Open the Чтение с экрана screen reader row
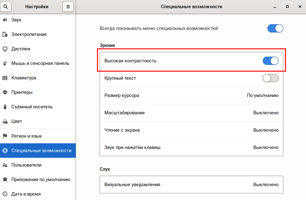The image size is (306, 200). [x=191, y=130]
